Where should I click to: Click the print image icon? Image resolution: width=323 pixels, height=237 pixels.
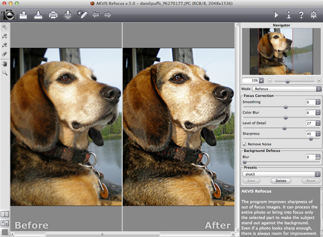(53, 14)
